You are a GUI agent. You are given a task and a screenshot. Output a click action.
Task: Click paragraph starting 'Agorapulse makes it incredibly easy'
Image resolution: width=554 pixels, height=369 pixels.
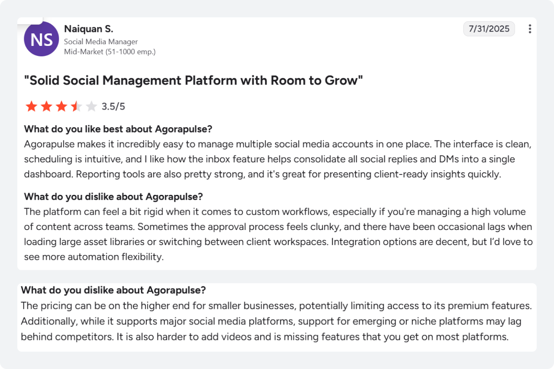[x=277, y=159]
